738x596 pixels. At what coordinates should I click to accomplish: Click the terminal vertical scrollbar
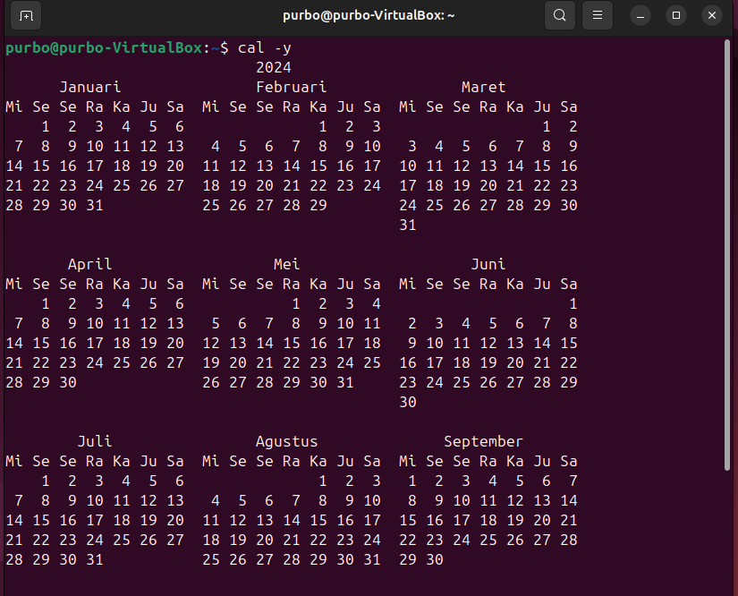(x=727, y=254)
